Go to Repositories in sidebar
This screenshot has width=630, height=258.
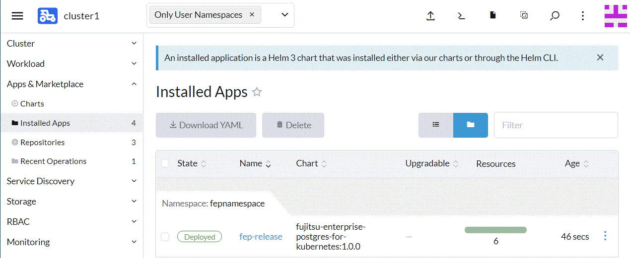[43, 143]
